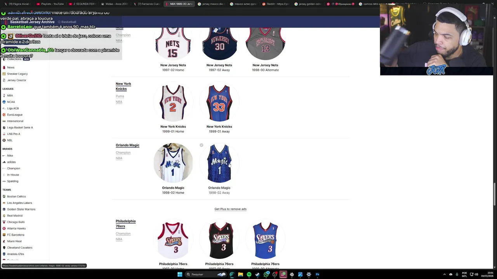Viewport: 497px width, 279px height.
Task: Switch to jersey mexico Google tab
Action: [x=211, y=4]
